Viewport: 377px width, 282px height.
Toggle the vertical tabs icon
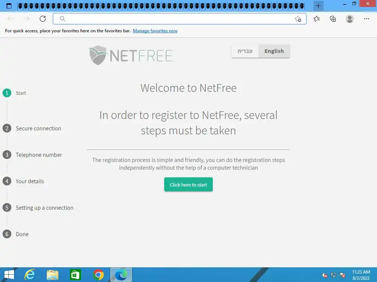9,6
